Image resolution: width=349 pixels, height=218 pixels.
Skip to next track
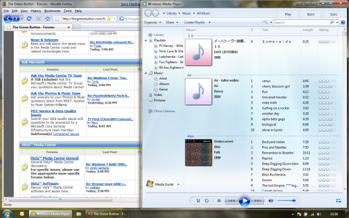(257, 201)
